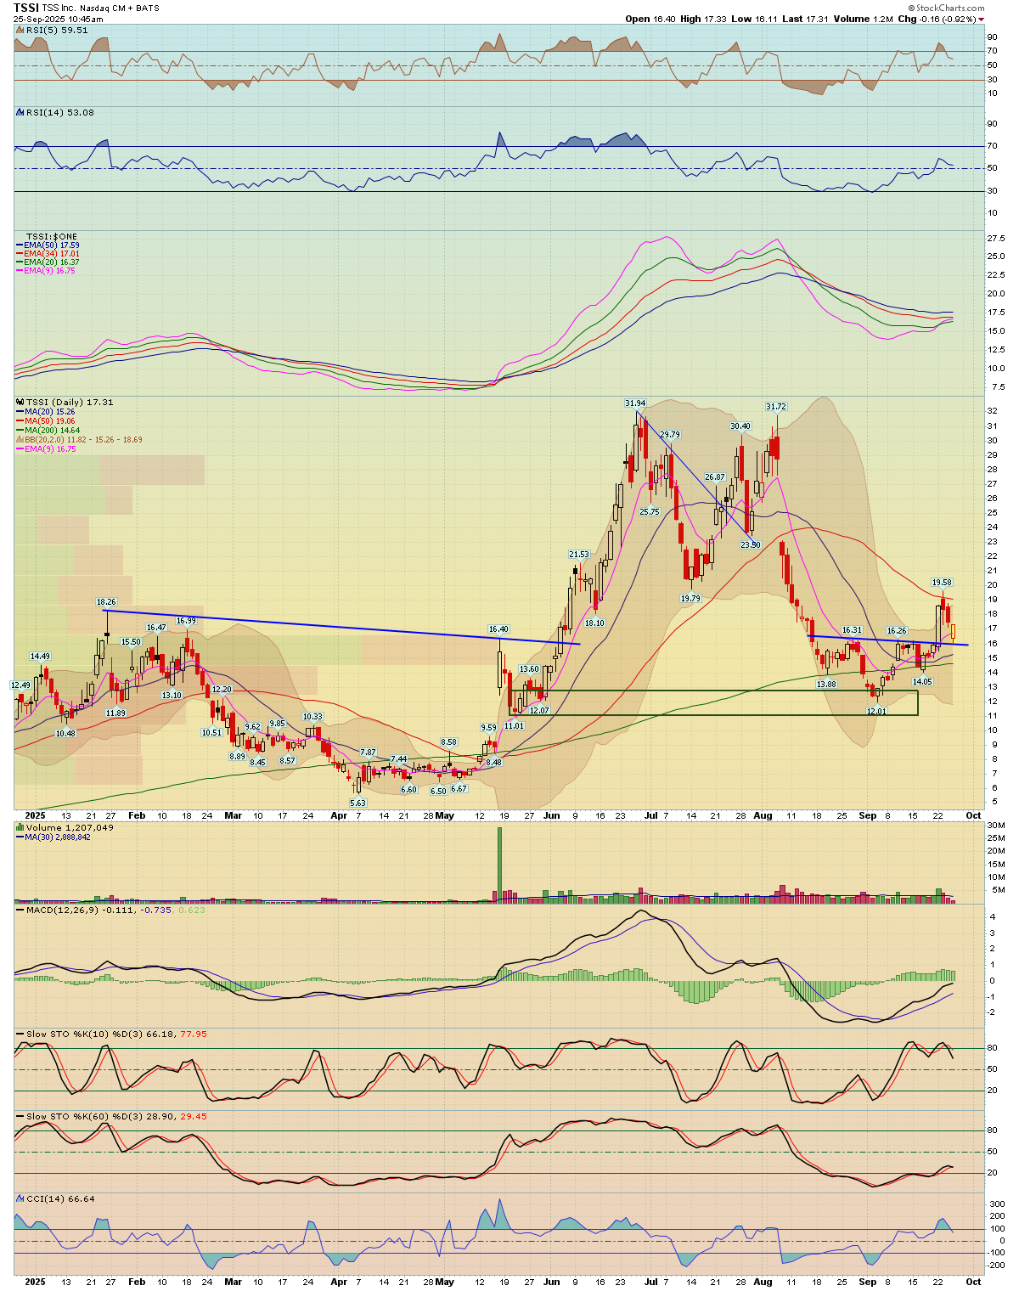The image size is (1019, 1291).
Task: Click the red down arrow after Chg
Action: point(982,19)
